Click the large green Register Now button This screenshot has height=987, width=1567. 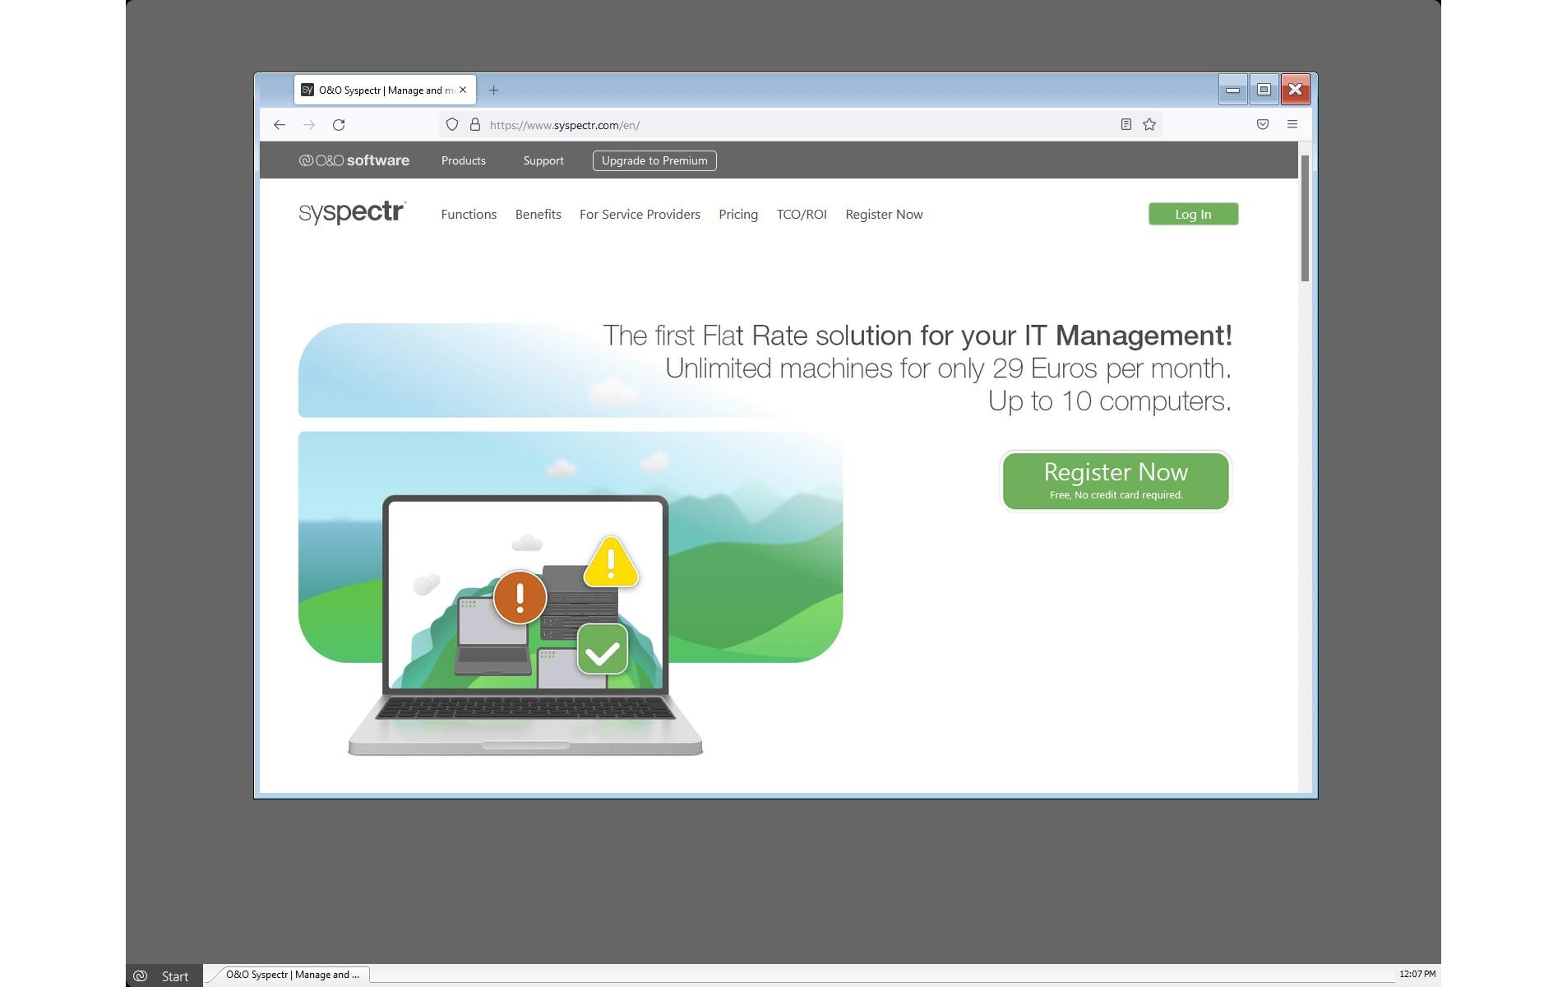point(1116,481)
